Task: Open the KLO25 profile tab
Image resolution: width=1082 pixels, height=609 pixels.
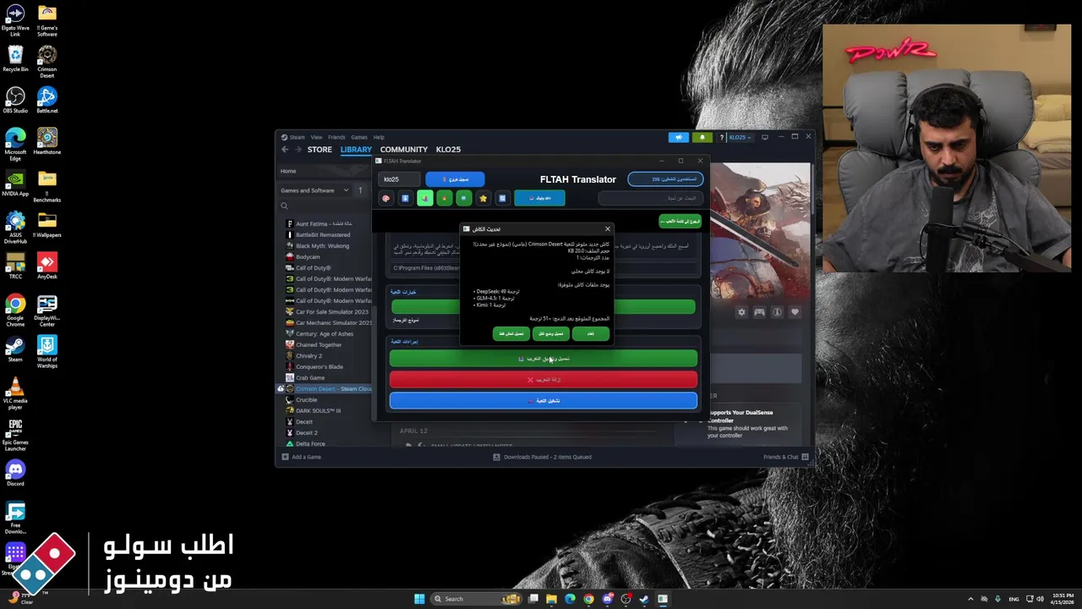Action: click(448, 150)
